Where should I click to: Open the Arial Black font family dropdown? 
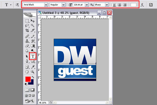(46, 5)
